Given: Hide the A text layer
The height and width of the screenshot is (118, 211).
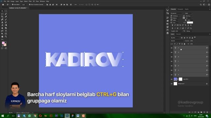Looking at the screenshot, I should point(171,70).
